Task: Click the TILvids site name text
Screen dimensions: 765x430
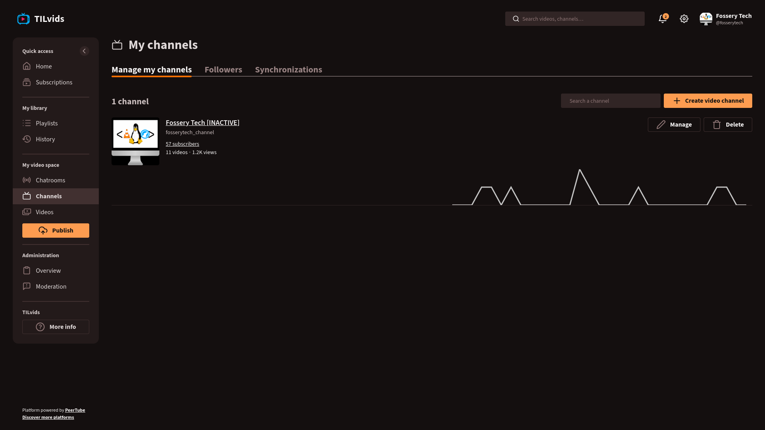Action: point(49,19)
